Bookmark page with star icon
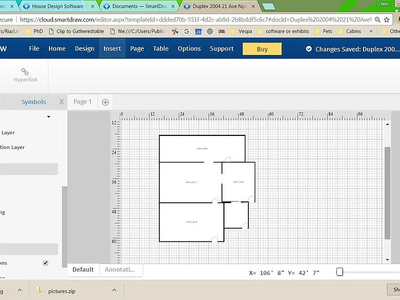 click(x=387, y=20)
